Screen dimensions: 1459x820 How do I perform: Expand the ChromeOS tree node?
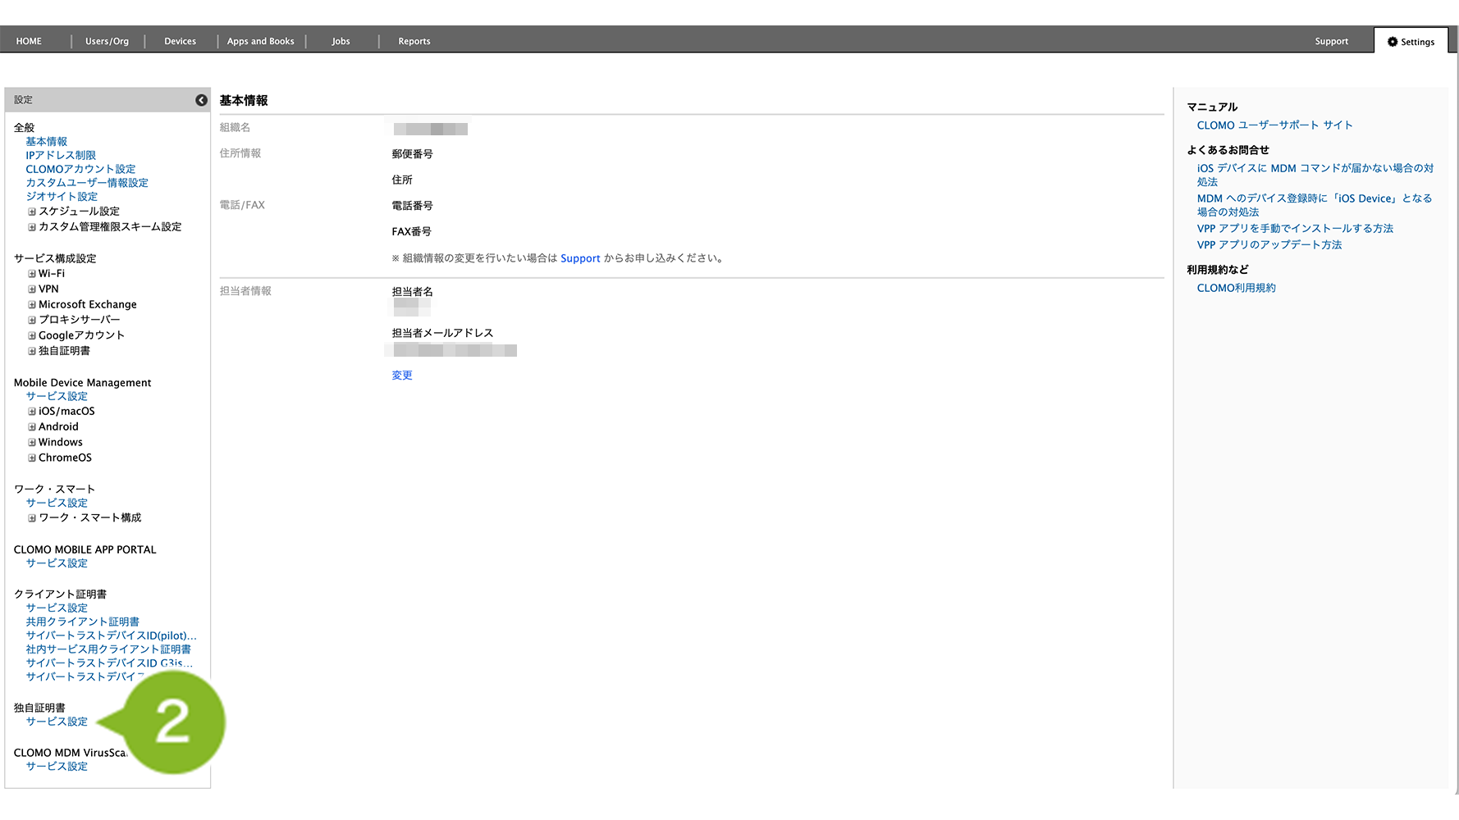pos(32,458)
